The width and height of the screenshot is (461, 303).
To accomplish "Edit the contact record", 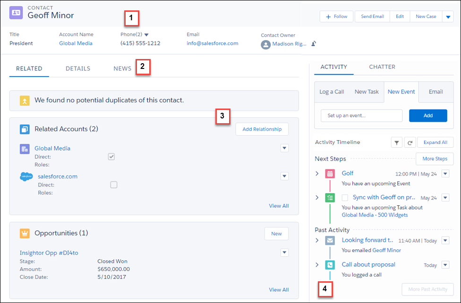I will tap(400, 17).
